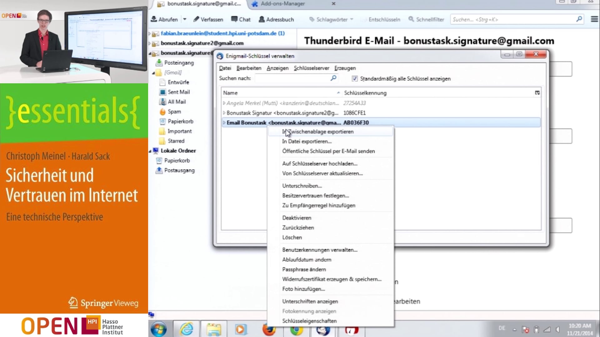
Task: Select the Sent Mail folder
Action: pyautogui.click(x=178, y=92)
